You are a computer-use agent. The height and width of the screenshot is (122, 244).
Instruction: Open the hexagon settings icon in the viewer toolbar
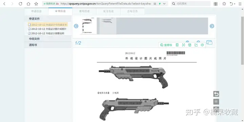coord(202,45)
